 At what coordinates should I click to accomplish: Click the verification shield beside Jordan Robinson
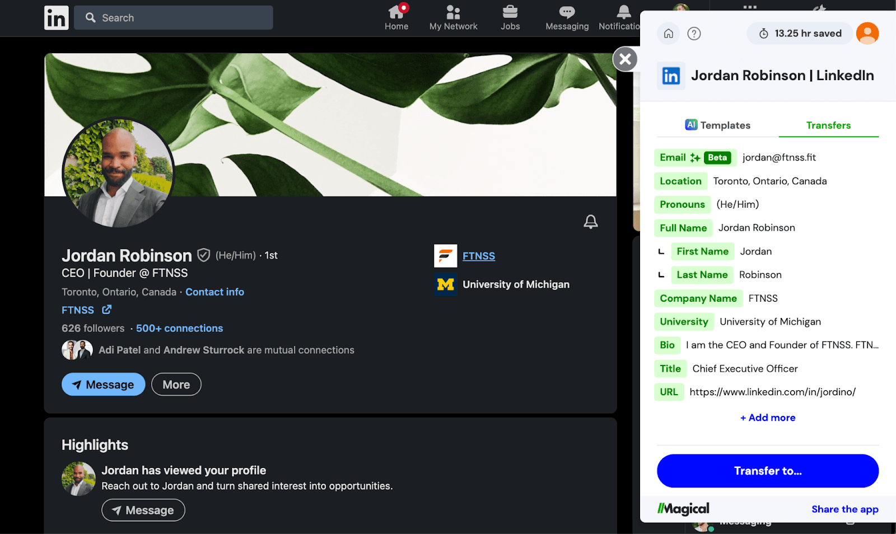pos(204,255)
